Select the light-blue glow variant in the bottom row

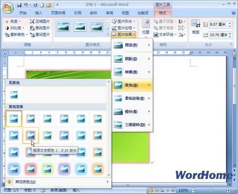[x=81, y=169]
